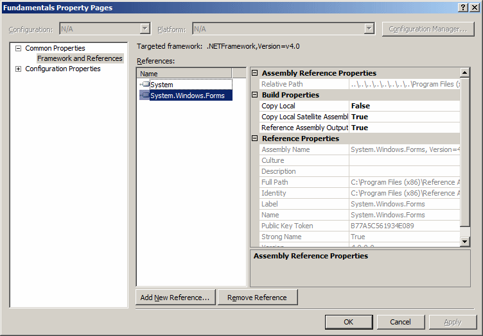The width and height of the screenshot is (483, 336).
Task: Click the Targeted framework version text
Action: click(253, 46)
